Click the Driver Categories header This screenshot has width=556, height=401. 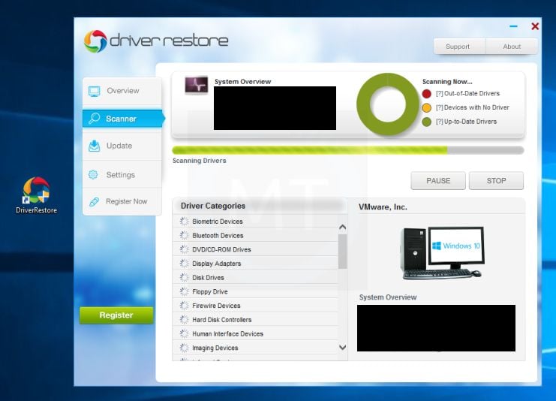(213, 206)
